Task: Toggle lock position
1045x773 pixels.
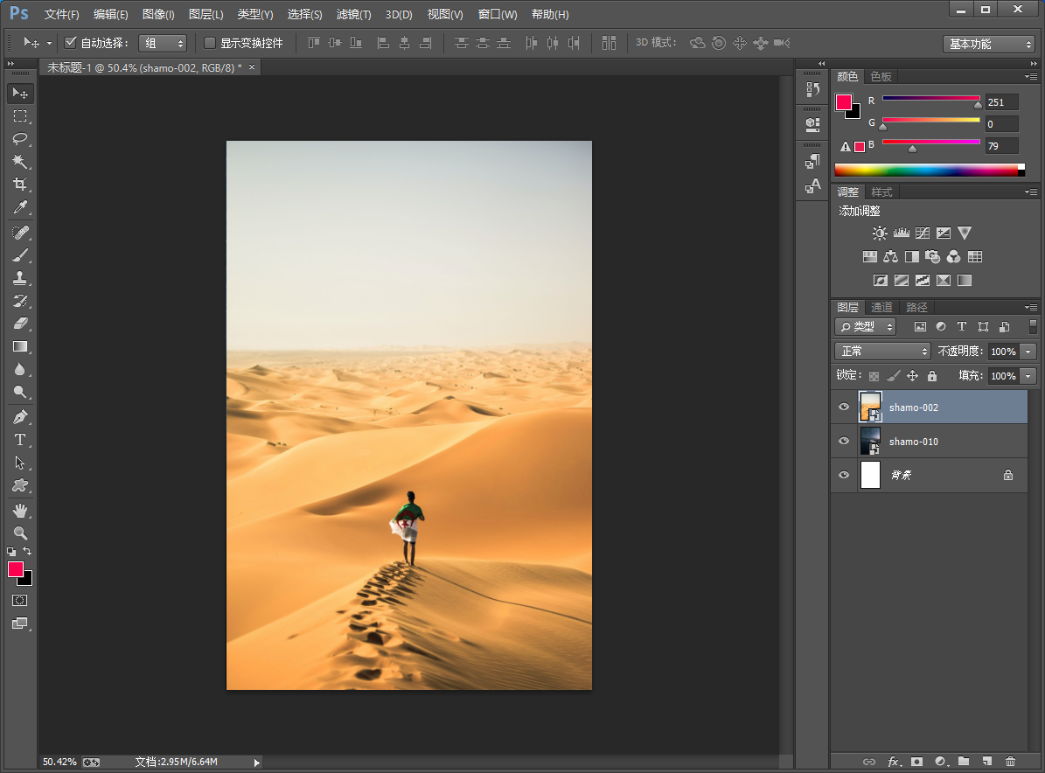Action: coord(912,376)
